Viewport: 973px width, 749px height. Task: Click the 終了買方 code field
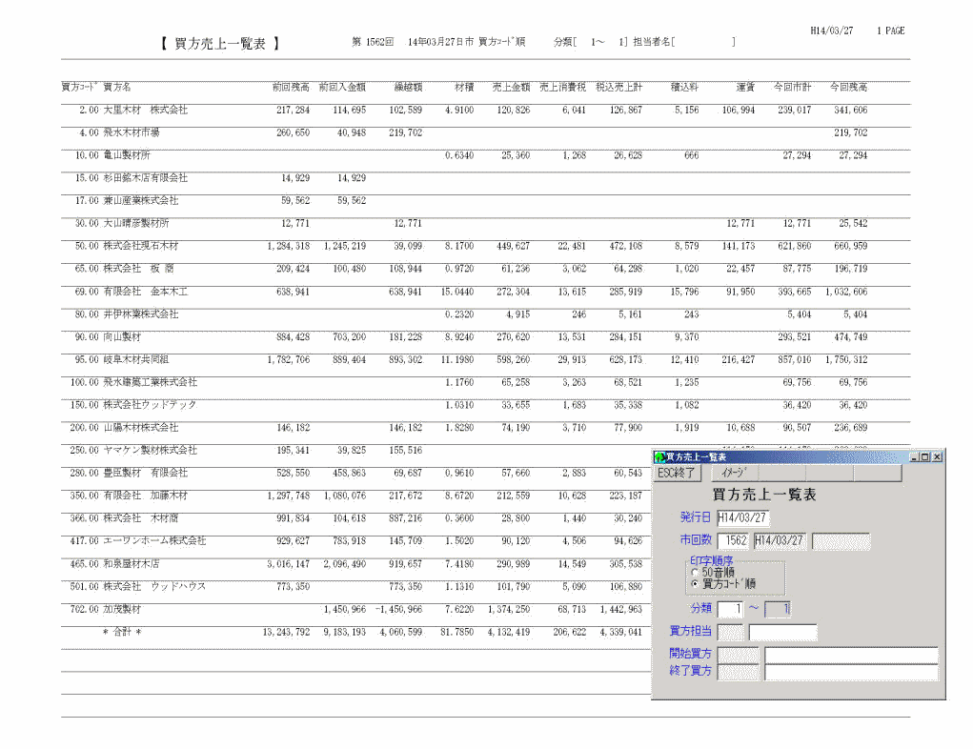pyautogui.click(x=738, y=672)
